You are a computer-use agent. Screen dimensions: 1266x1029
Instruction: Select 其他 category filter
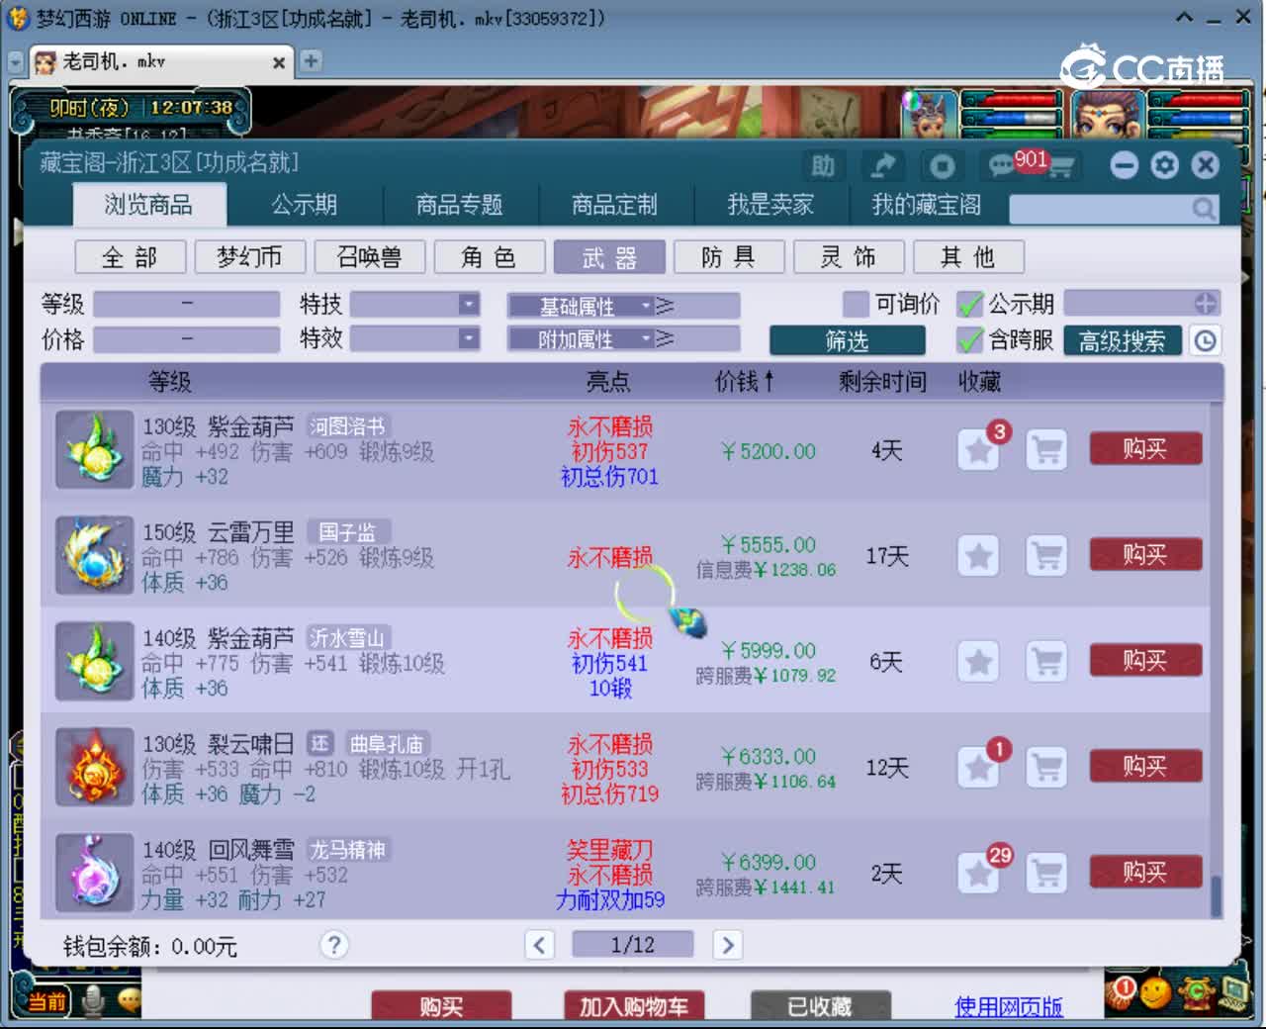pos(967,257)
